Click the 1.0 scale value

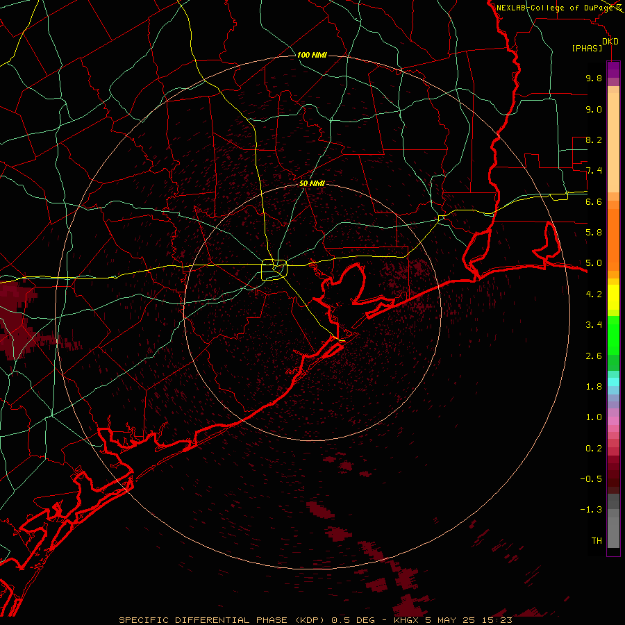pos(594,417)
